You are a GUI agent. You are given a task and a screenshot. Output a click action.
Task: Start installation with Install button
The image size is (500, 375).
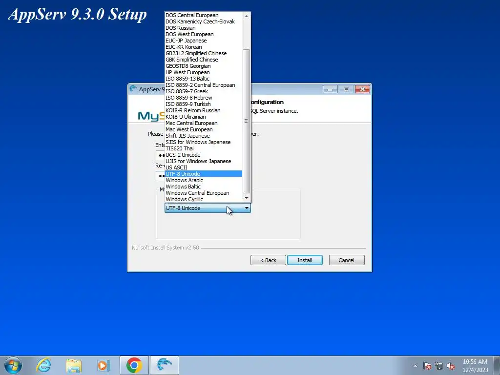tap(305, 260)
